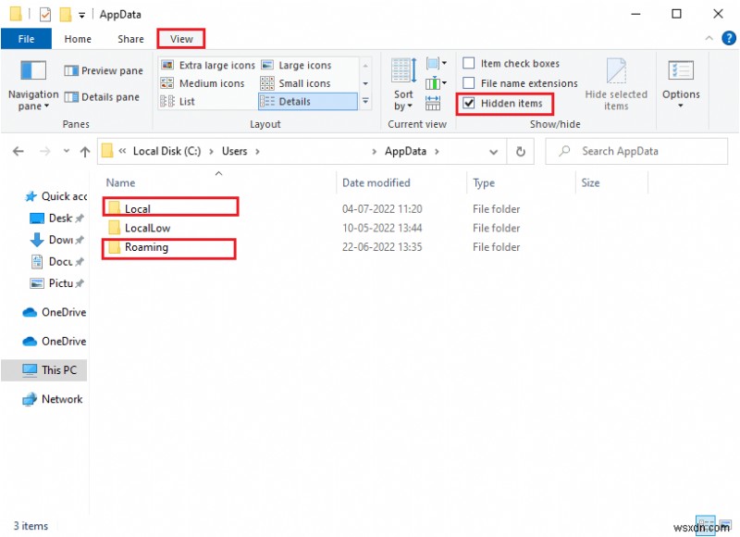Open Users from the breadcrumb path
The width and height of the screenshot is (740, 537).
(235, 151)
